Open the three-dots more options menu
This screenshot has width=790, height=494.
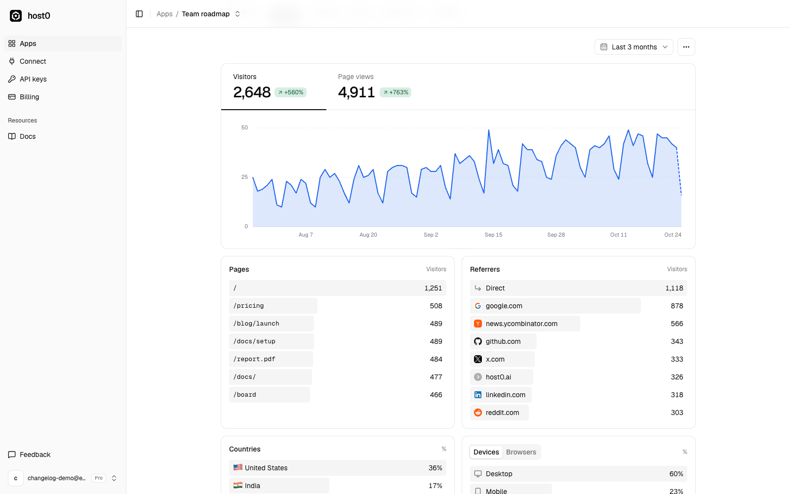tap(686, 47)
